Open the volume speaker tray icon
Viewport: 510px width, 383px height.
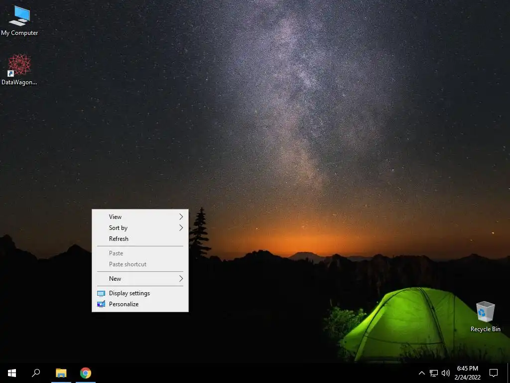pyautogui.click(x=446, y=373)
